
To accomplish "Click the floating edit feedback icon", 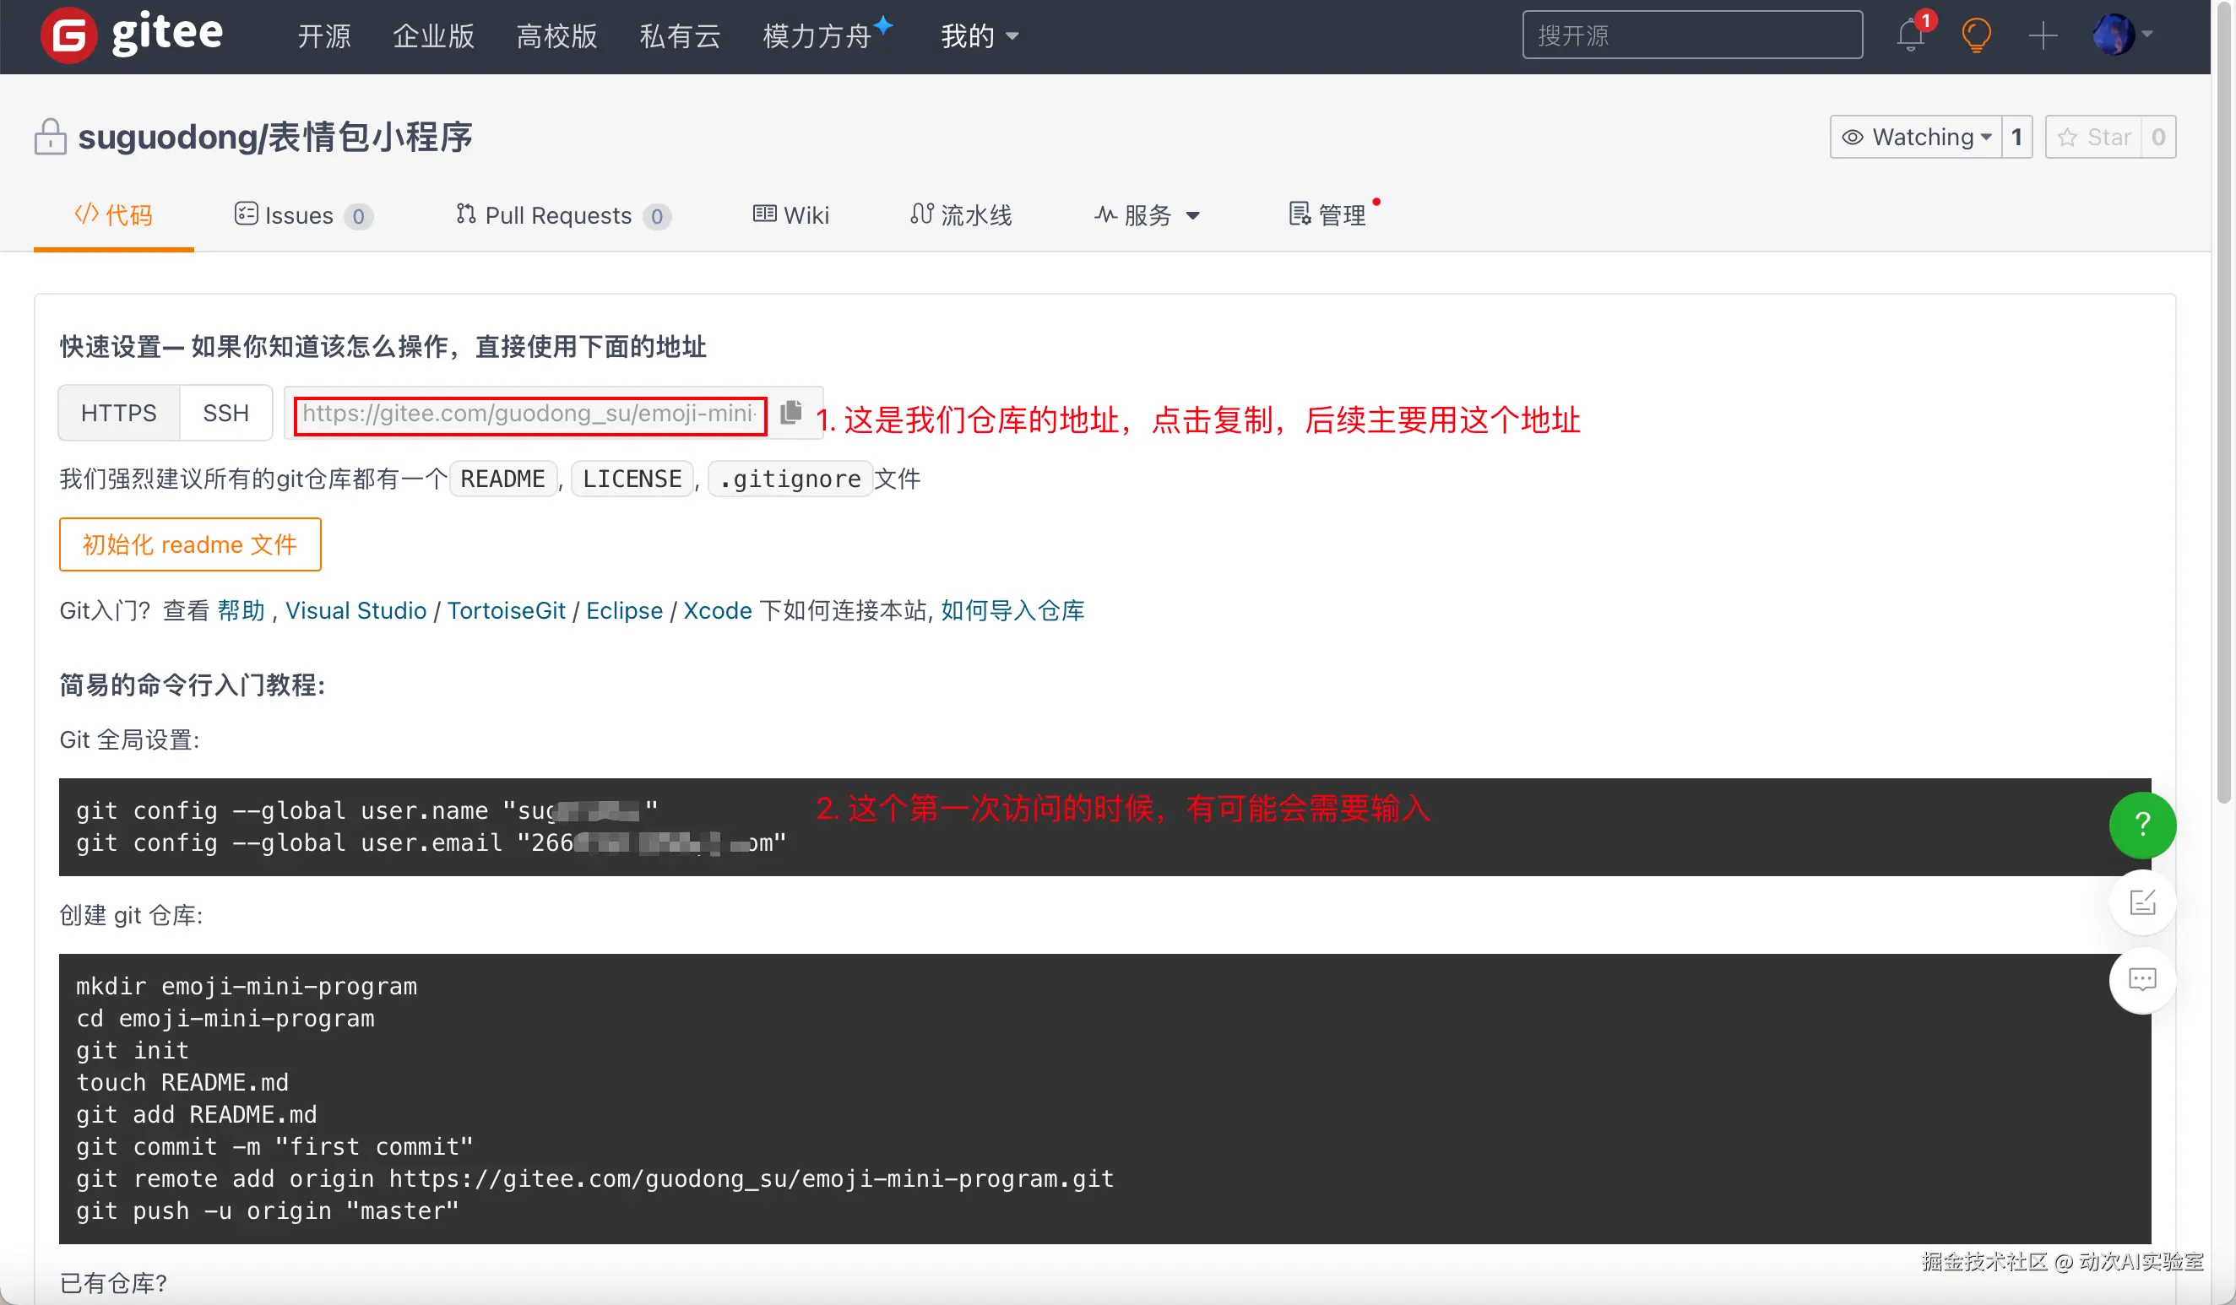I will (2142, 903).
